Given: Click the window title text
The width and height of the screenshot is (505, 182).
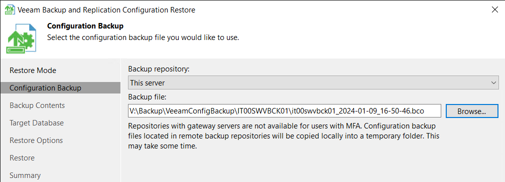Looking at the screenshot, I should (106, 10).
